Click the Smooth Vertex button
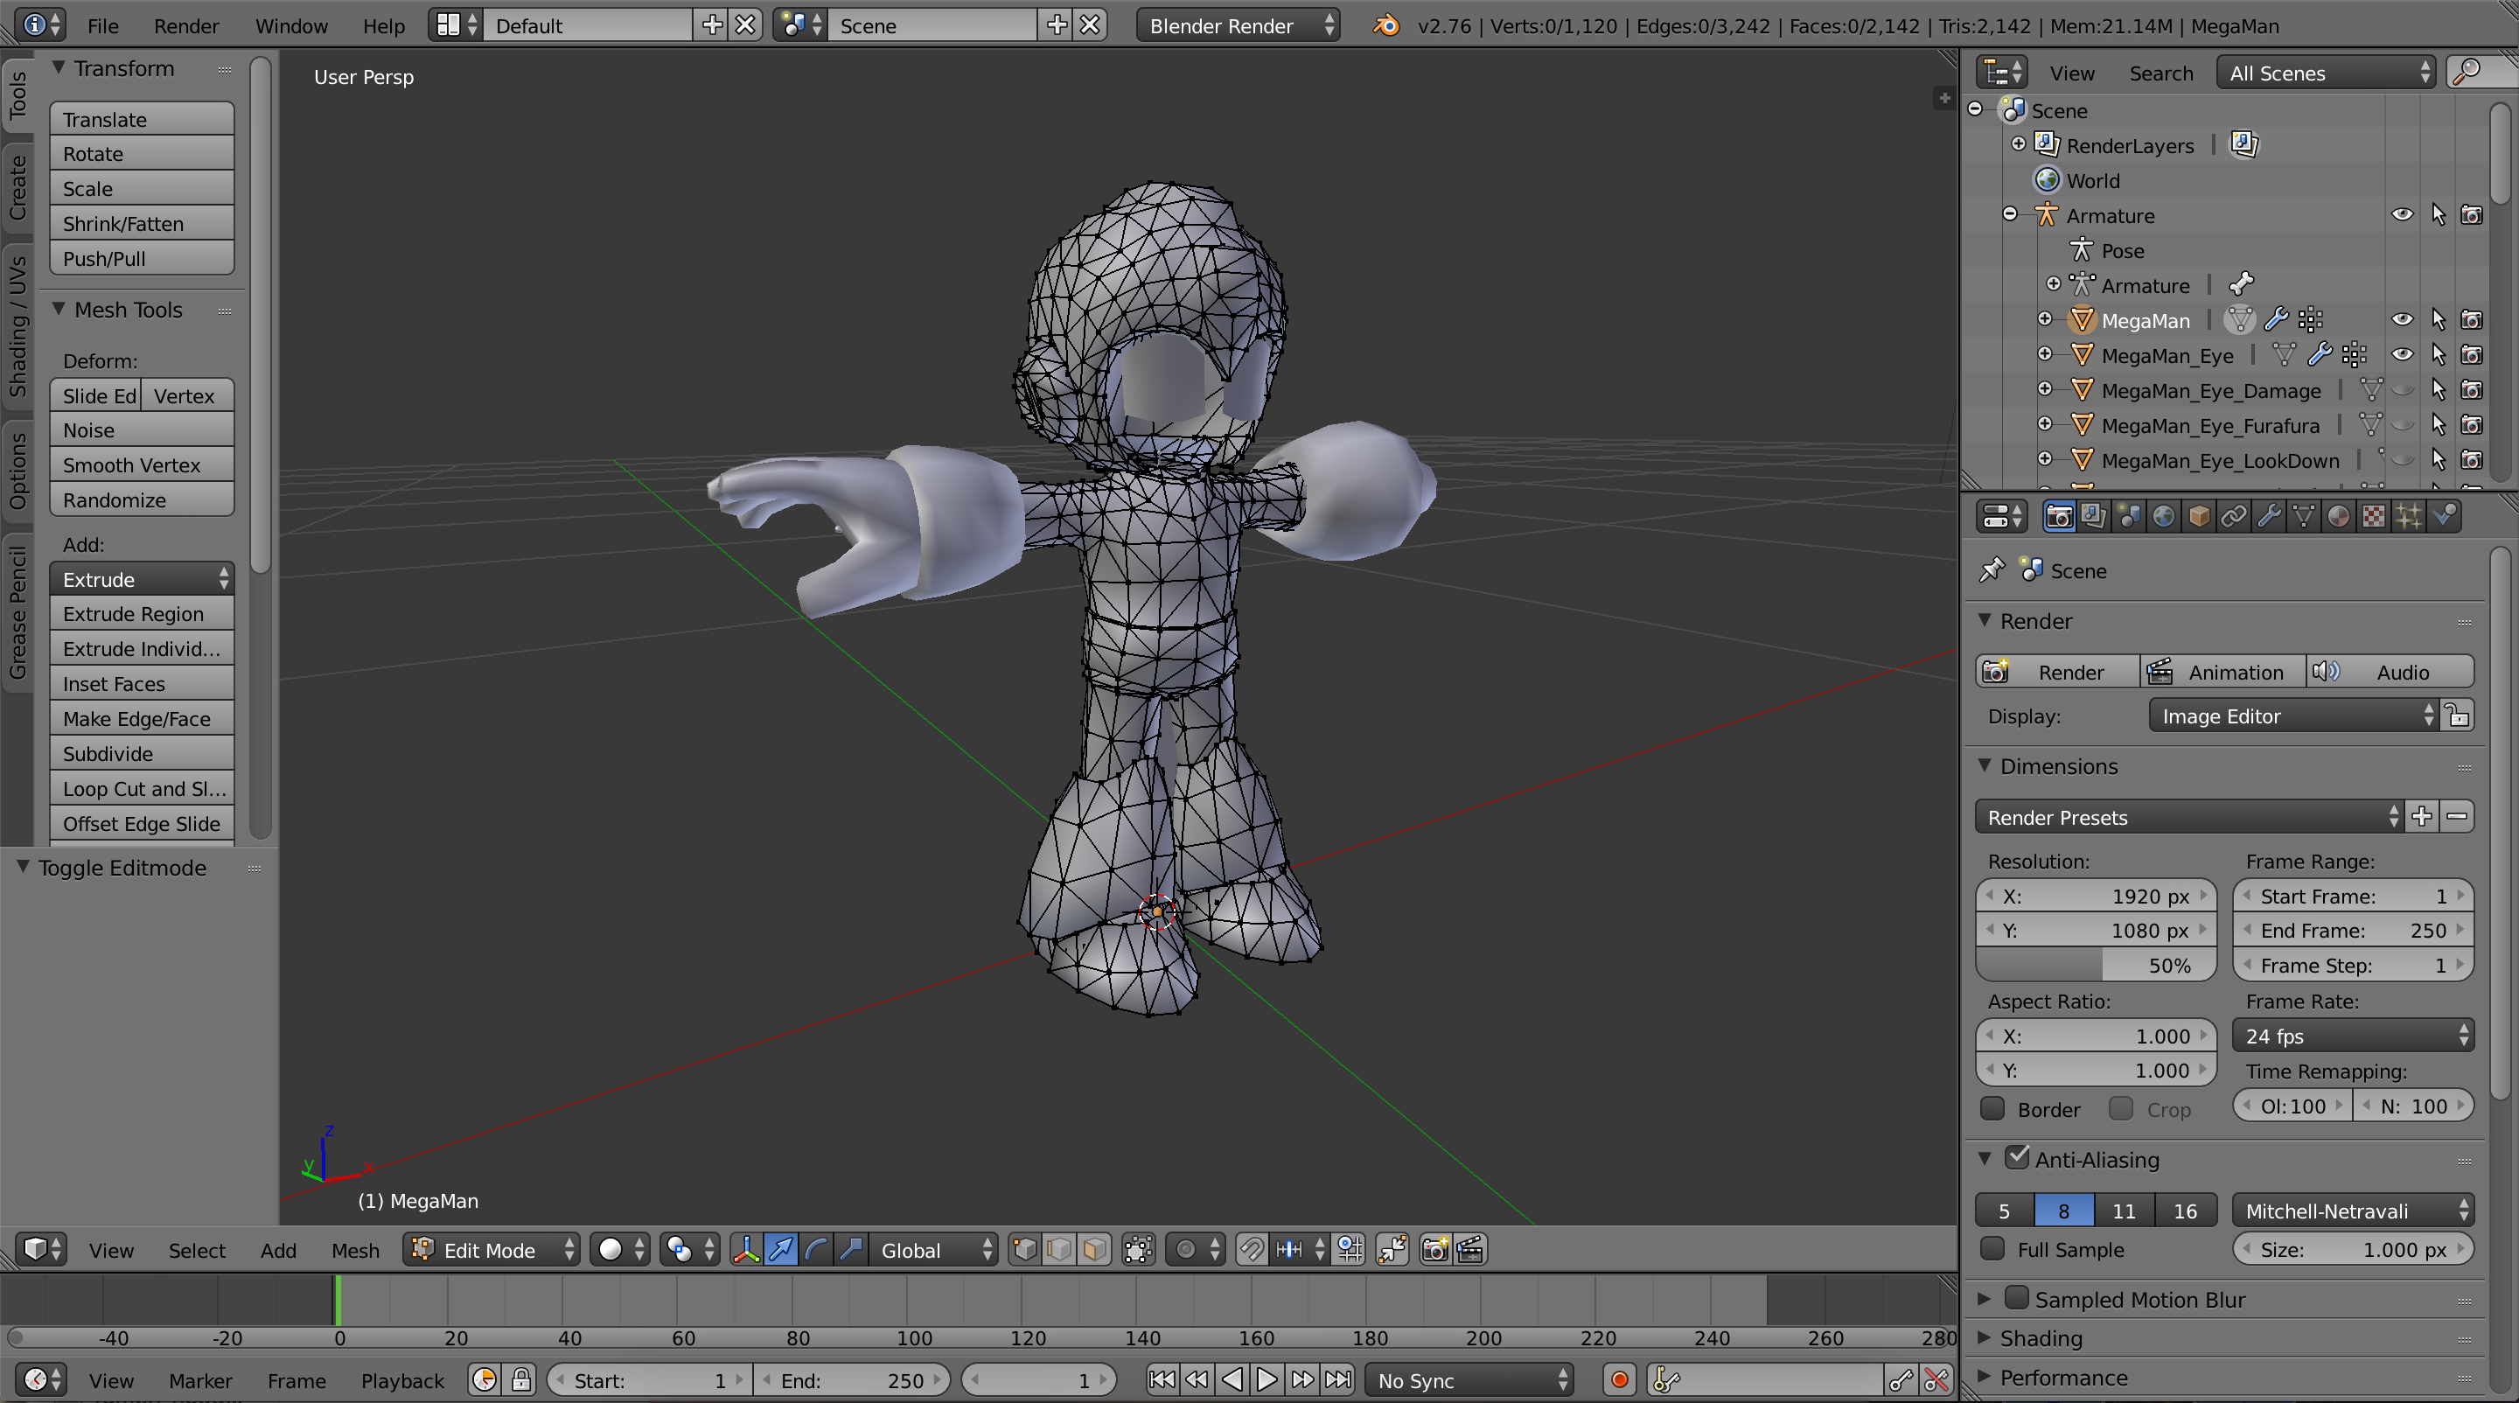 (x=142, y=464)
